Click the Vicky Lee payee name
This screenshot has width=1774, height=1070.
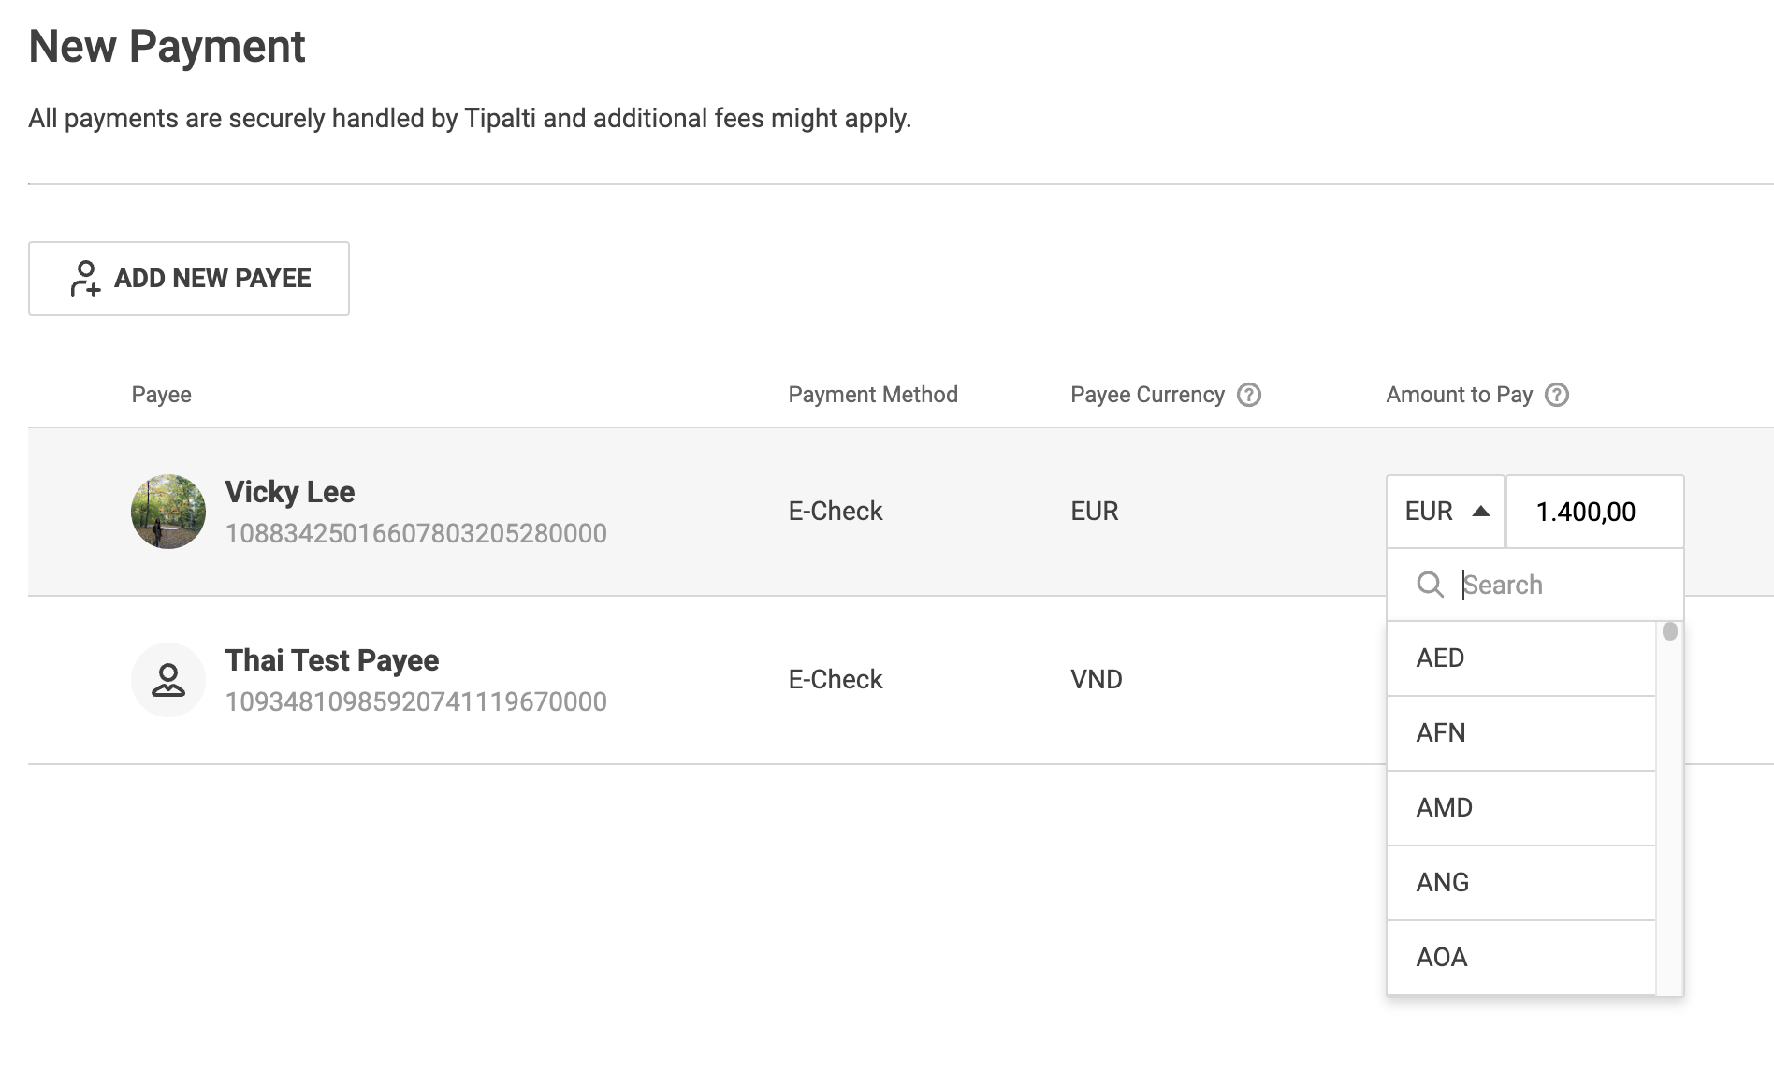290,492
